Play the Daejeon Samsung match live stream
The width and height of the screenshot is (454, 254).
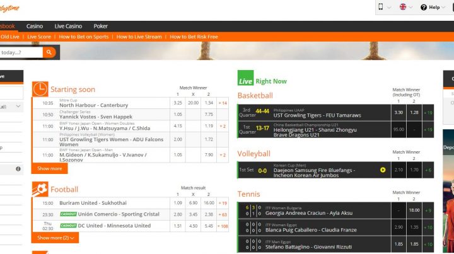pyautogui.click(x=383, y=170)
